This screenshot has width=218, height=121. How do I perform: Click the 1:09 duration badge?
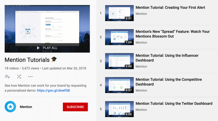pos(128,42)
